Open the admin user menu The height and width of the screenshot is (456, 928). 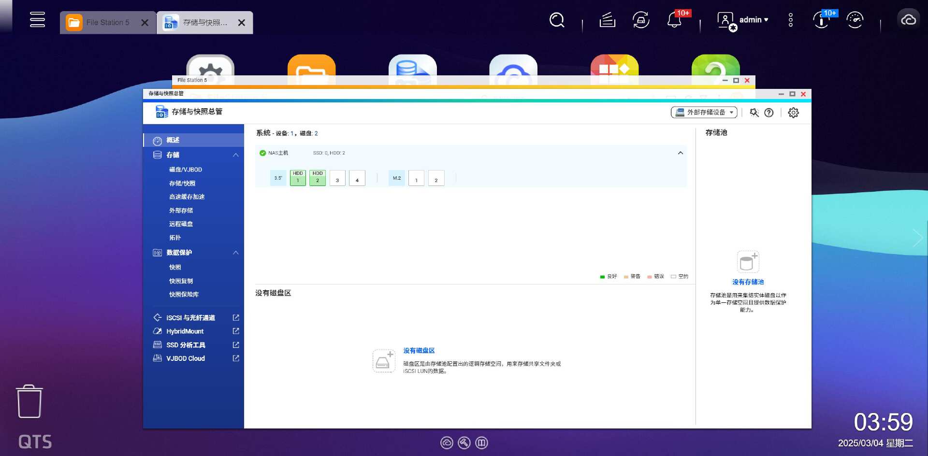(742, 20)
